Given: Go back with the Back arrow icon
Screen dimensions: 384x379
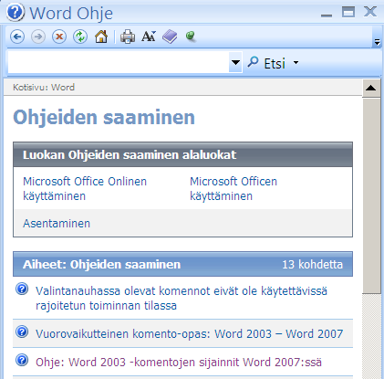Looking at the screenshot, I should [x=17, y=37].
